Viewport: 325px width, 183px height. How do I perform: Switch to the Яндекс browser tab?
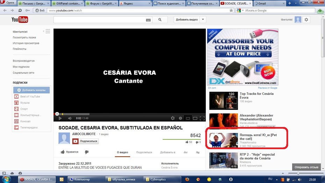(135, 3)
